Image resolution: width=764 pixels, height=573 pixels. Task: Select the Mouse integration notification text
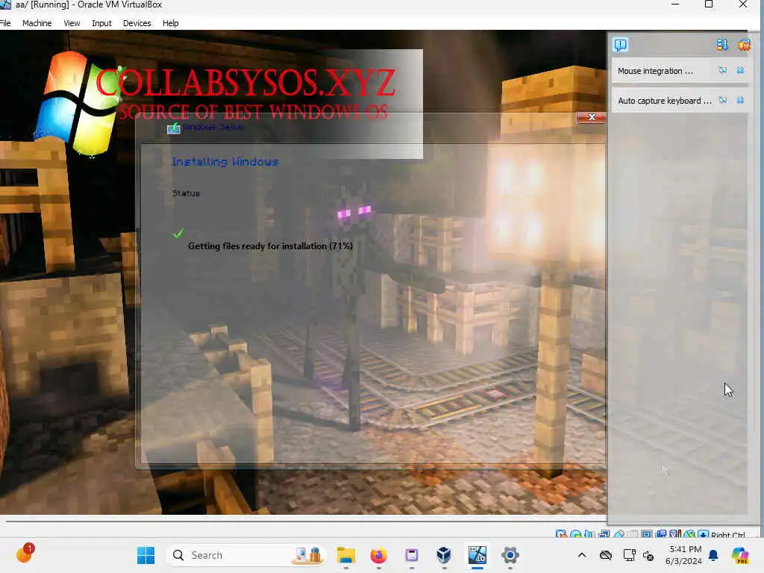655,71
